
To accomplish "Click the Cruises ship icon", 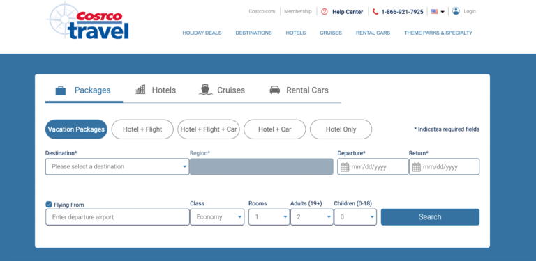I will point(205,90).
